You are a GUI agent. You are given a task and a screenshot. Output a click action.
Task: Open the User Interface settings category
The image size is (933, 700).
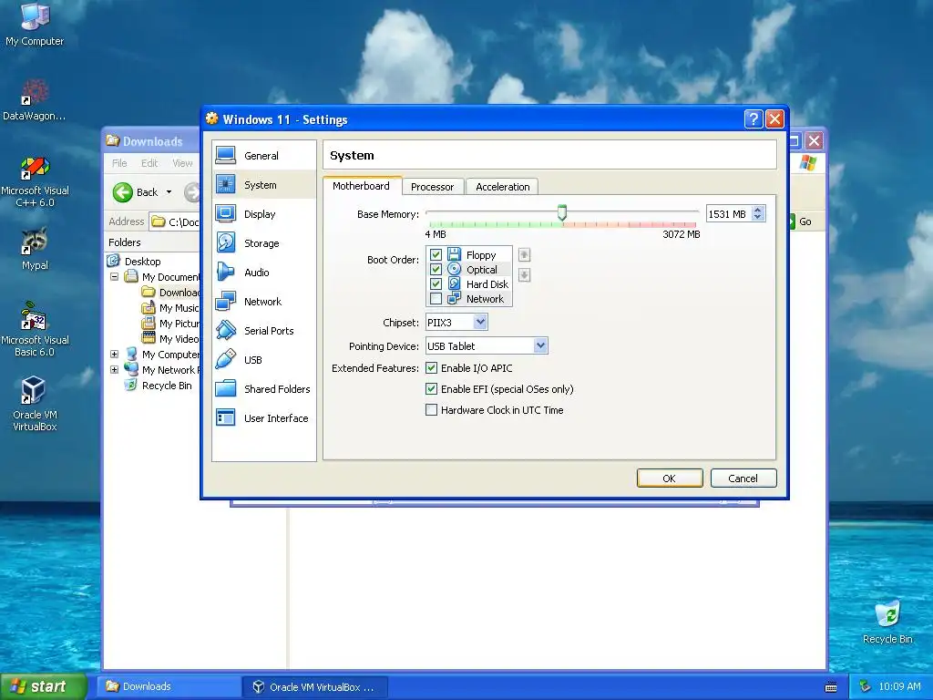coord(263,417)
